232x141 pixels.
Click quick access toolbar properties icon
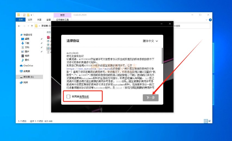(24, 15)
